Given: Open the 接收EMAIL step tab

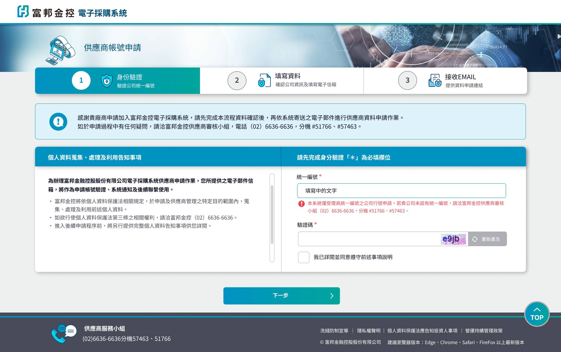Looking at the screenshot, I should (x=445, y=81).
